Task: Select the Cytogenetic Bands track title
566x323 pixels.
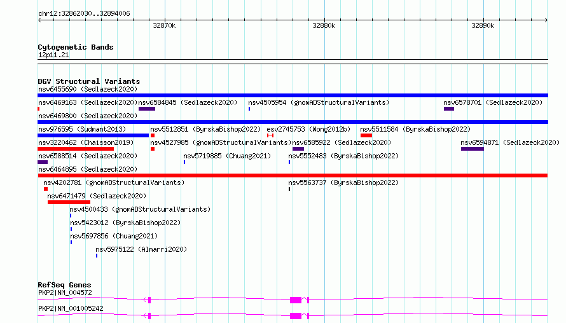Action: 76,47
